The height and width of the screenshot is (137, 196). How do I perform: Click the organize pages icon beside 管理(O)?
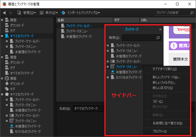19,12
